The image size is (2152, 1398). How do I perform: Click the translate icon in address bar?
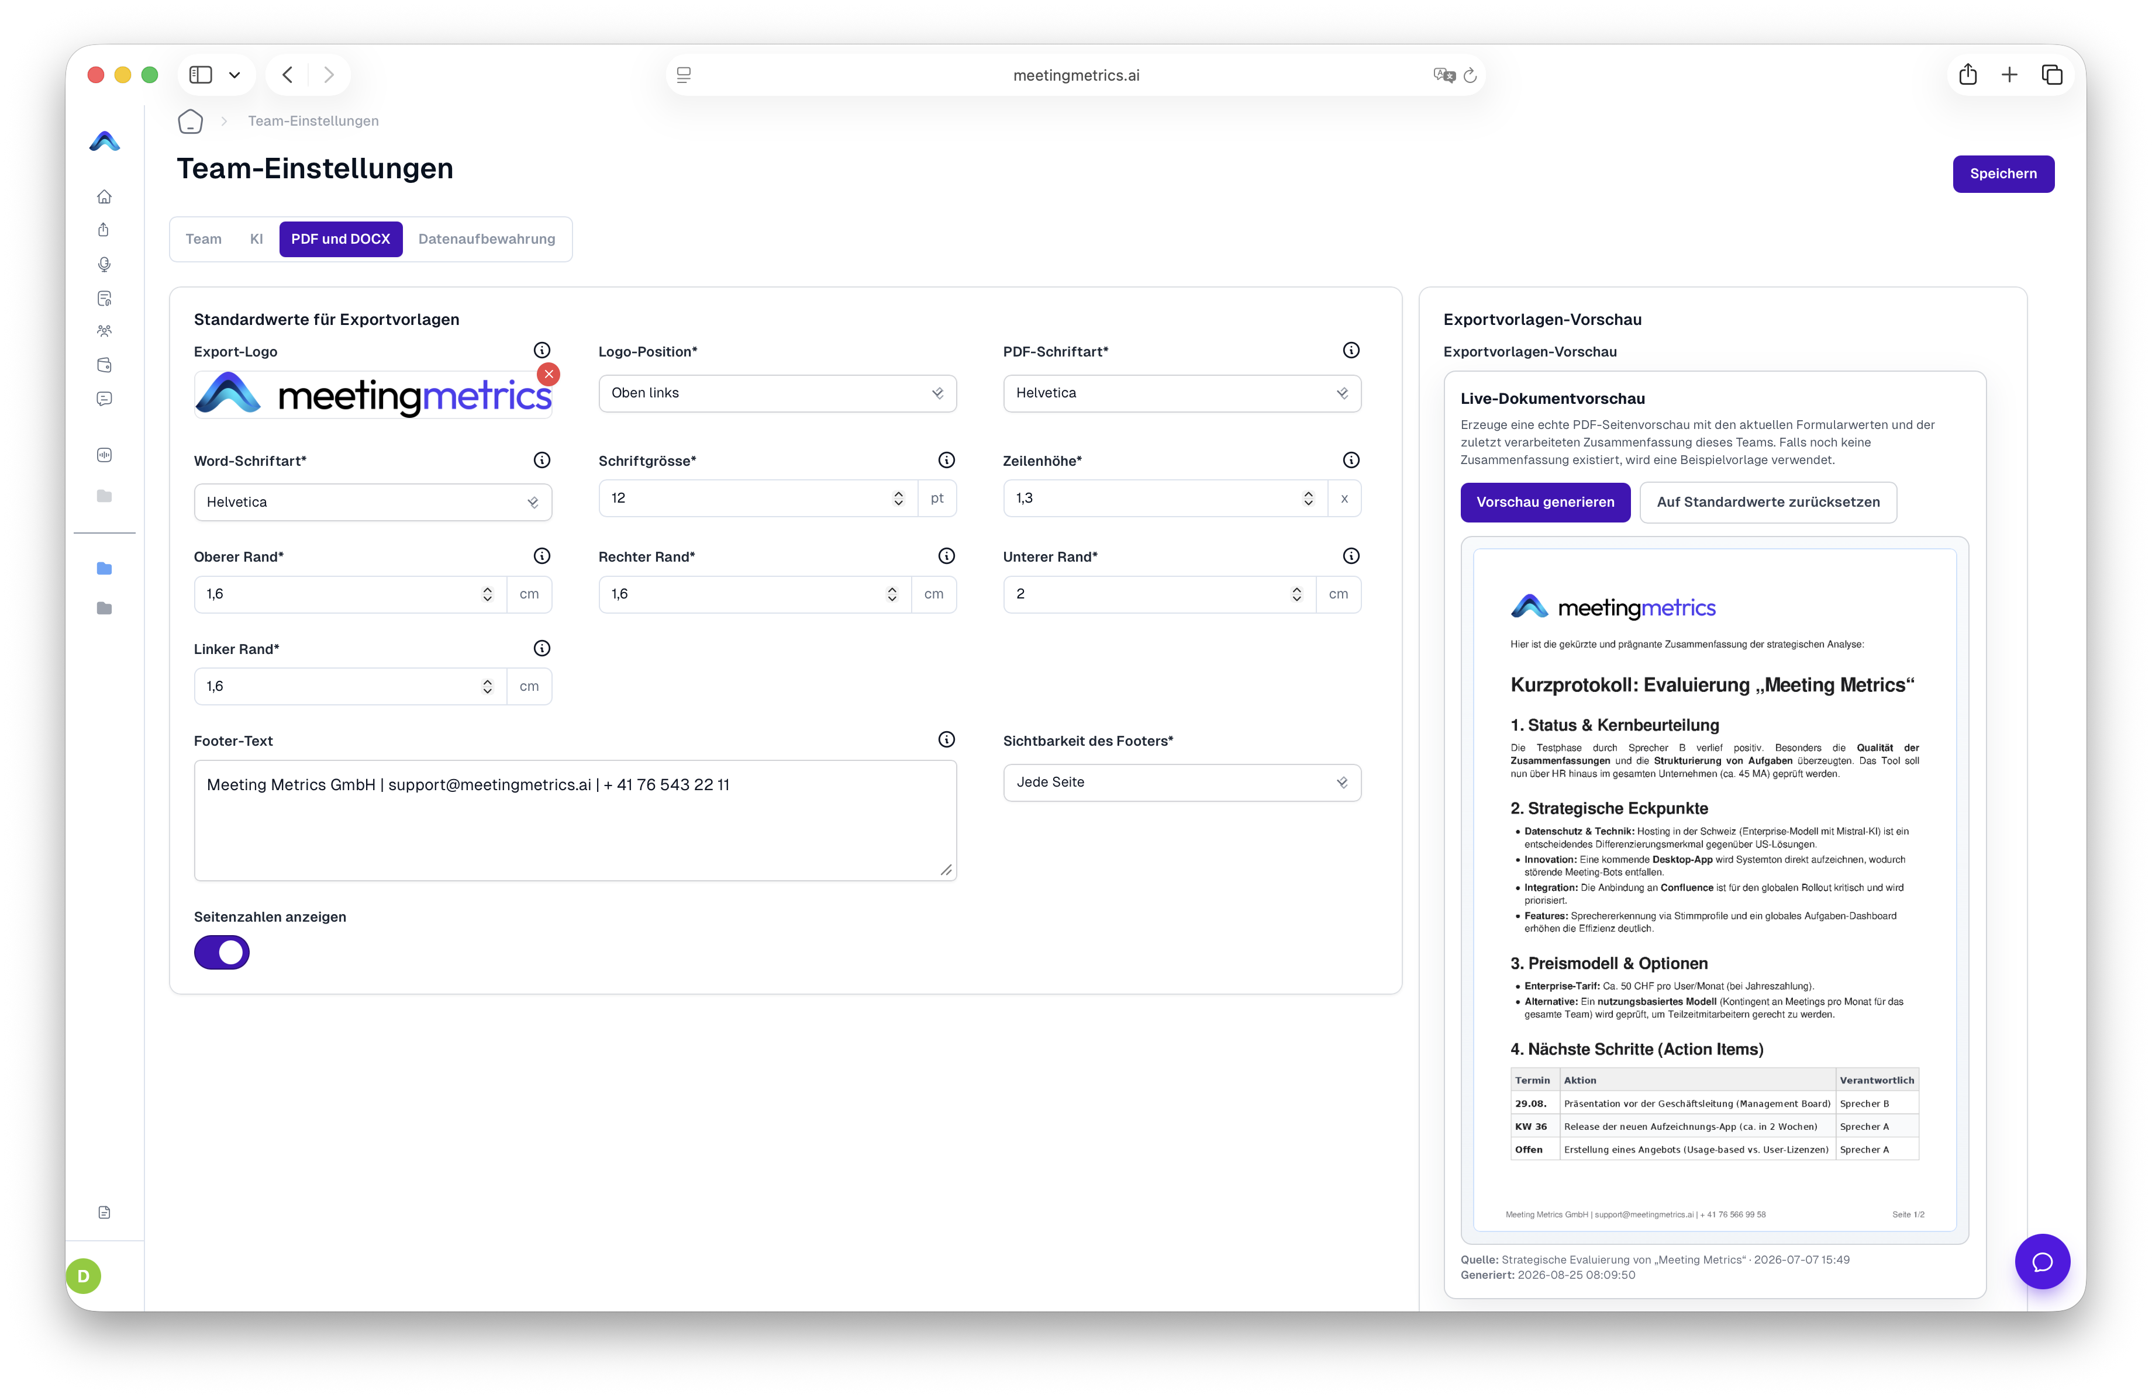[1444, 76]
